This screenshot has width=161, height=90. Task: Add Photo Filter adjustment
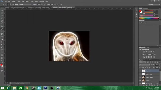tap(150, 54)
